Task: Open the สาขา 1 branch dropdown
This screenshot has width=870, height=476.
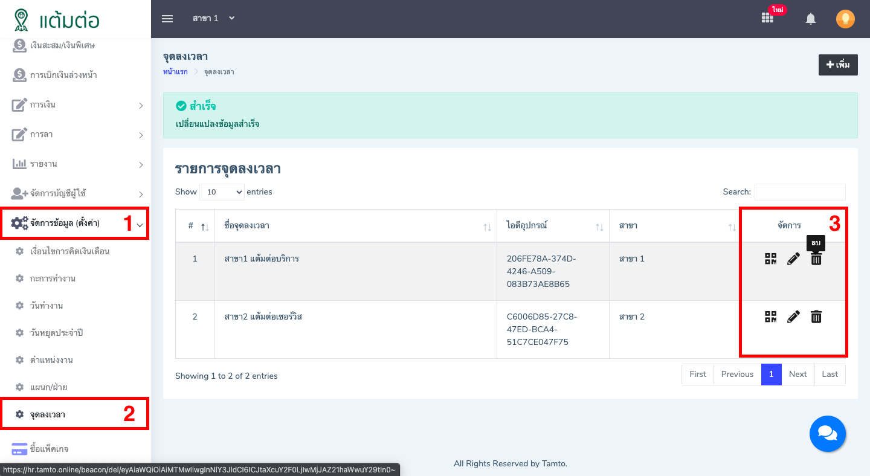Action: (213, 19)
